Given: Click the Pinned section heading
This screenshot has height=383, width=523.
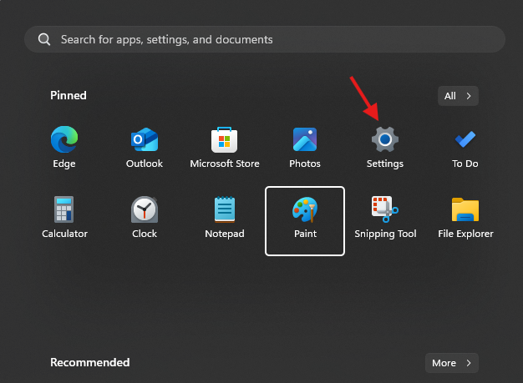Looking at the screenshot, I should point(69,96).
